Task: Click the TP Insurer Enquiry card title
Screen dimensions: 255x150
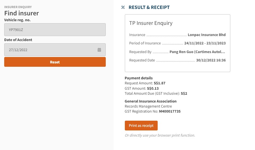Action: point(151,23)
